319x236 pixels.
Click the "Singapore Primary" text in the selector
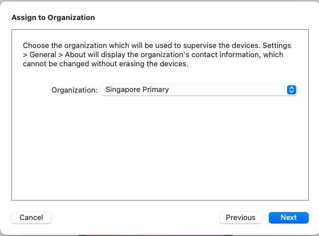pyautogui.click(x=137, y=90)
